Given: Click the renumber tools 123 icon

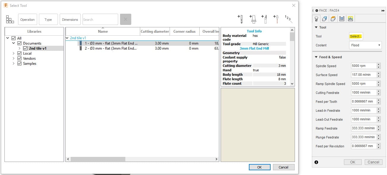Looking at the screenshot, I should (x=288, y=19).
